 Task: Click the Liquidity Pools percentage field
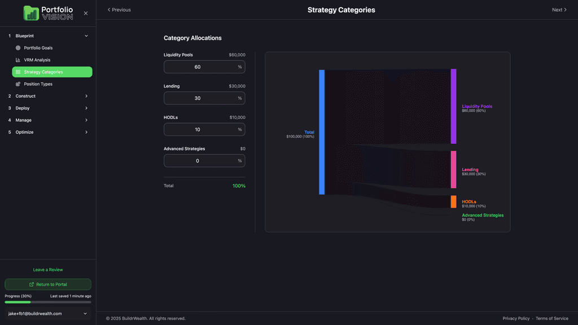coord(204,67)
